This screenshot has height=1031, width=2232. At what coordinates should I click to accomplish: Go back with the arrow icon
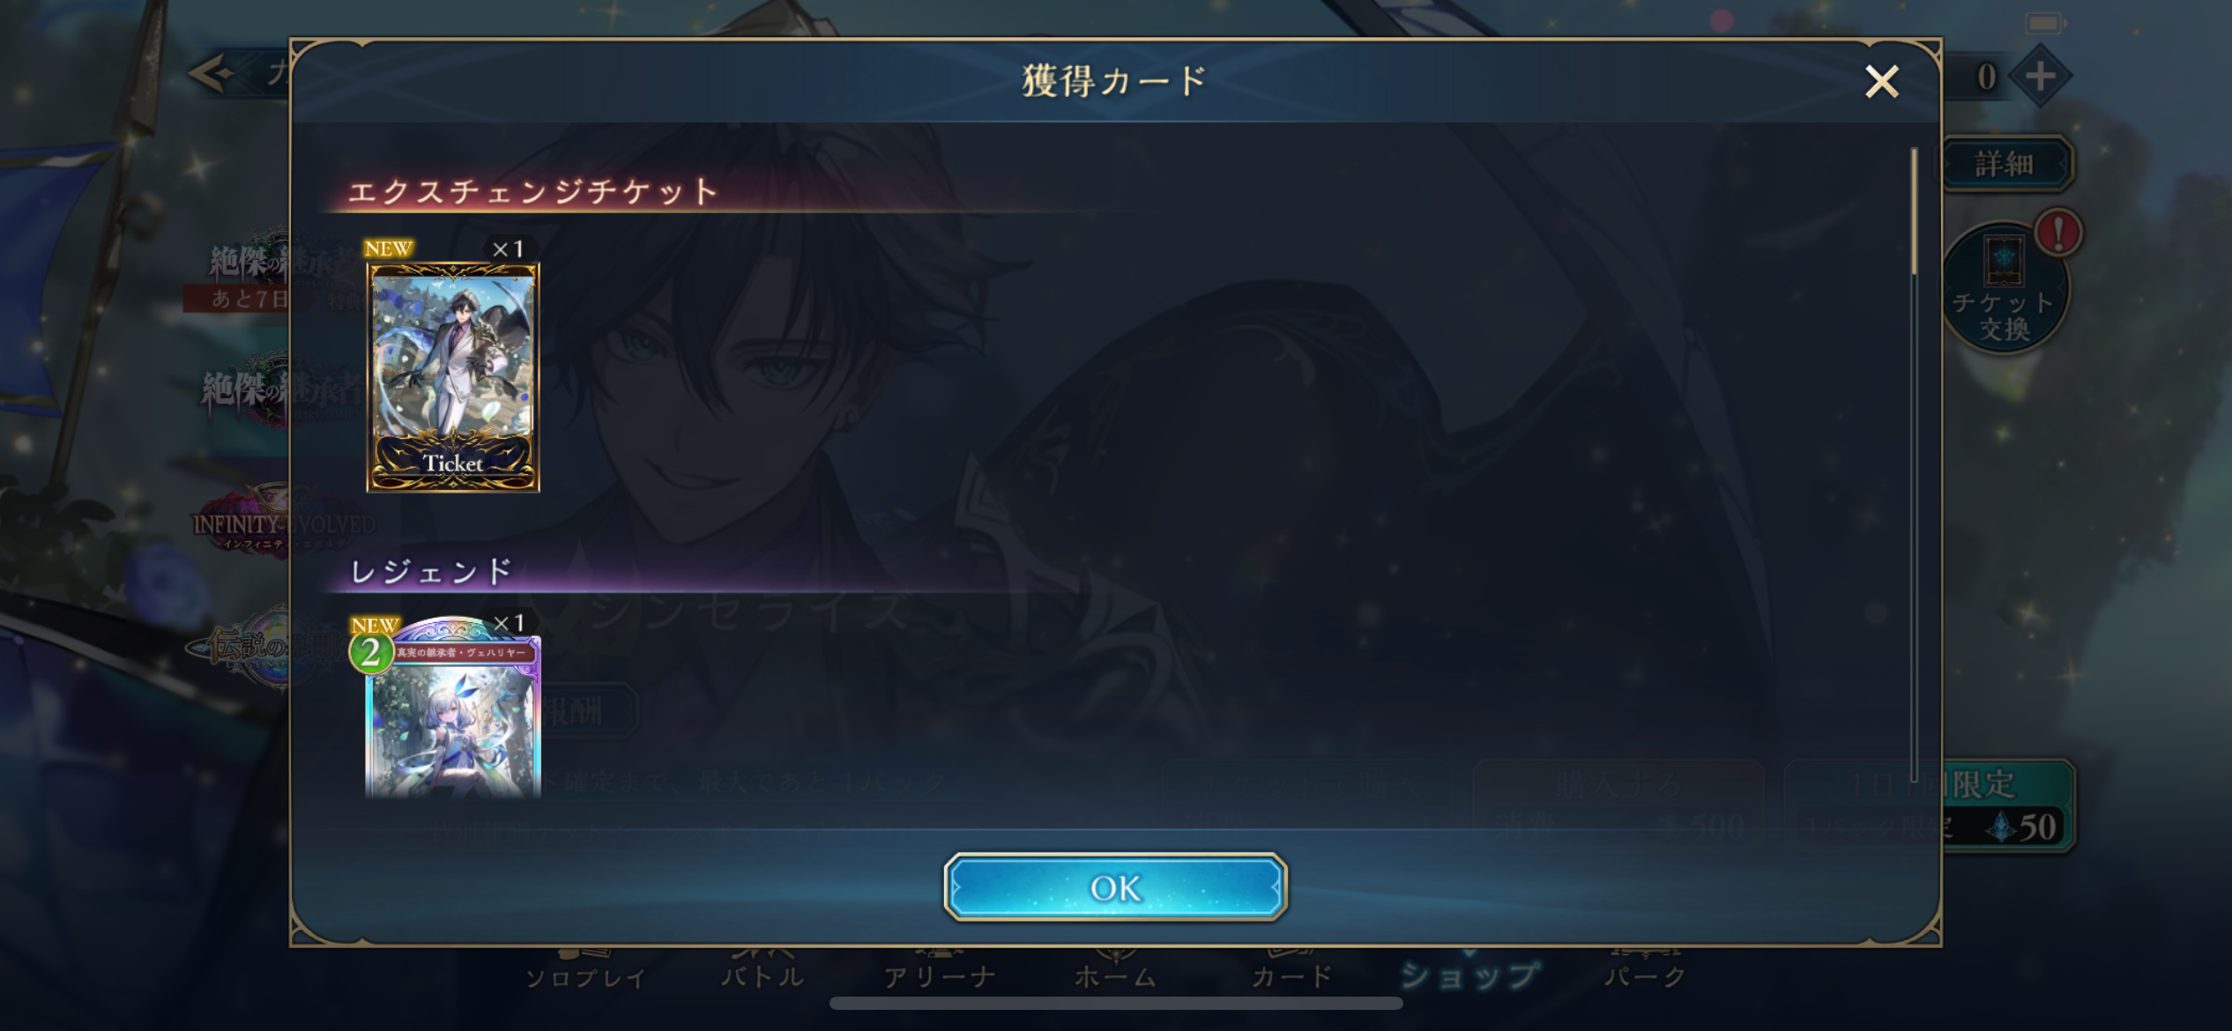212,72
